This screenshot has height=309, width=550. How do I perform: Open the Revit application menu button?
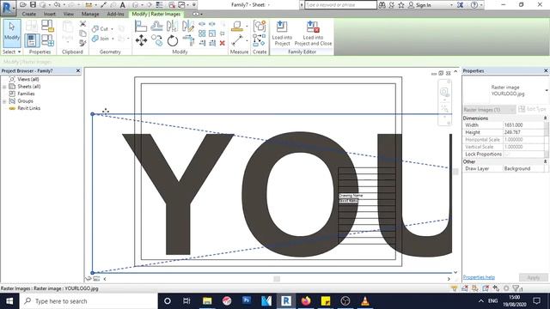[x=8, y=8]
